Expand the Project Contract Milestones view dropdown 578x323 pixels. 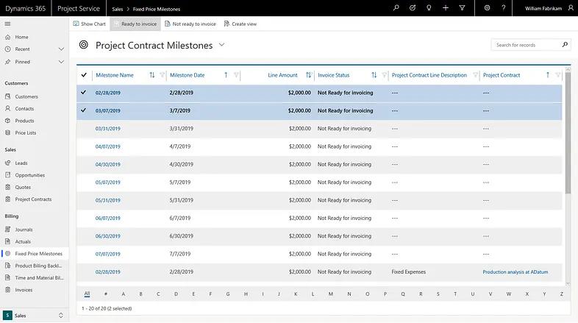coord(222,45)
